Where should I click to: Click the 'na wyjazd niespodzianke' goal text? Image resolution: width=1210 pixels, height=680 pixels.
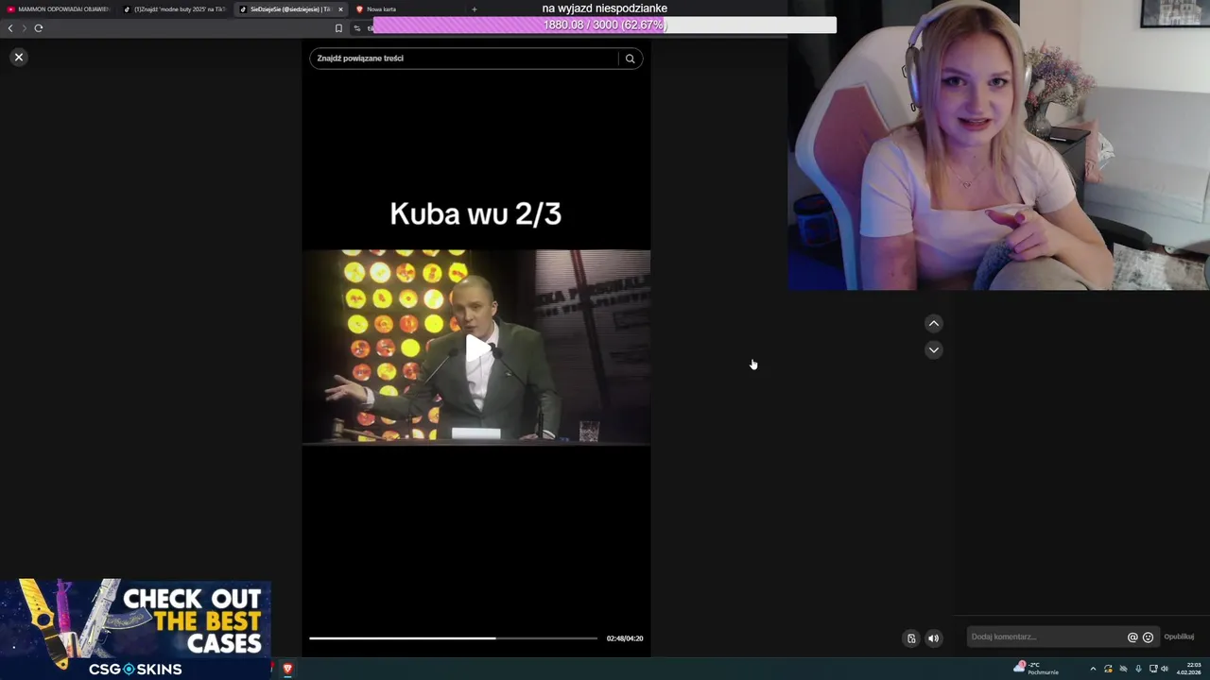605,8
